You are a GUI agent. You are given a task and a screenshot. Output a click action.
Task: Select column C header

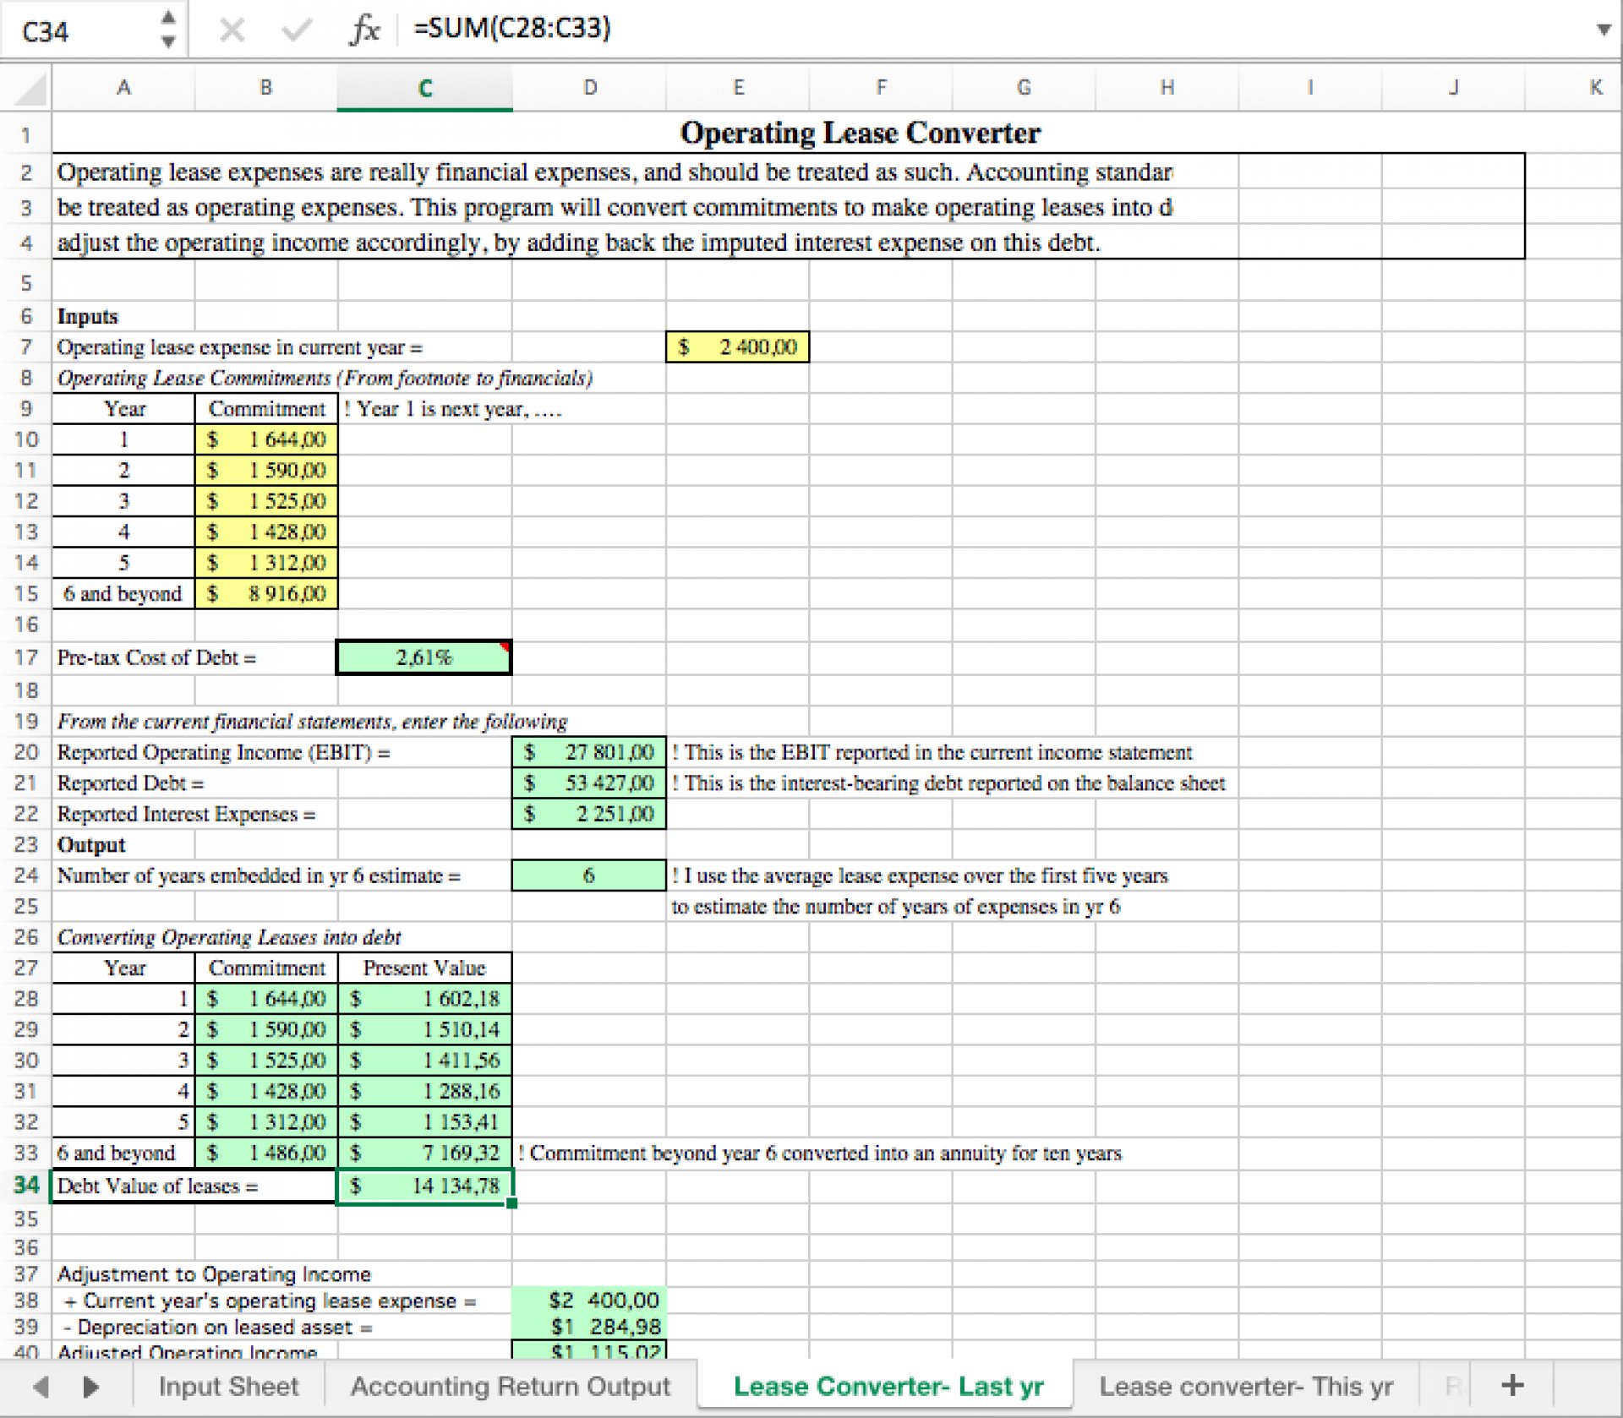[424, 88]
